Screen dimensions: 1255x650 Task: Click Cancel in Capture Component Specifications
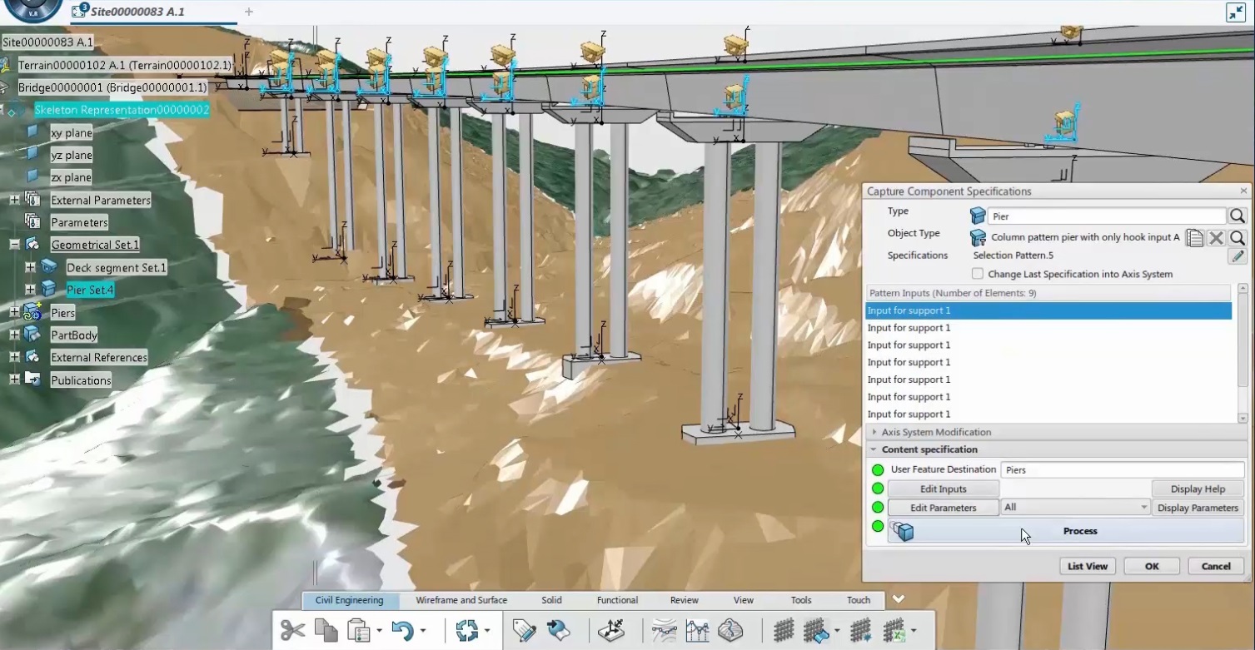point(1216,566)
